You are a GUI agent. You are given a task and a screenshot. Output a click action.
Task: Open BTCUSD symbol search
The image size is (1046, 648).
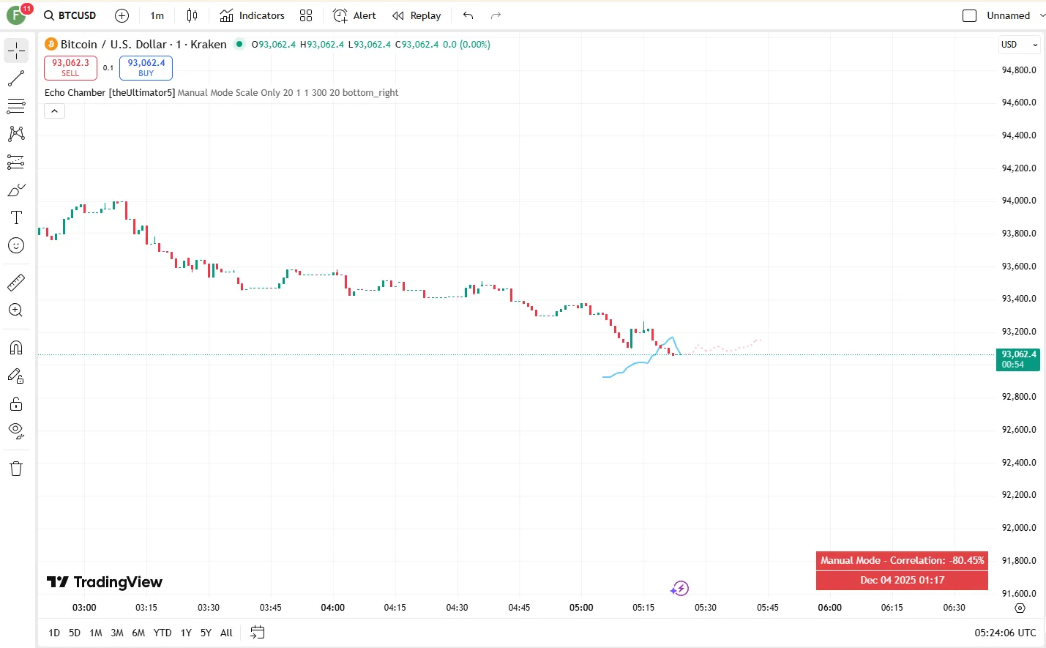click(x=70, y=15)
